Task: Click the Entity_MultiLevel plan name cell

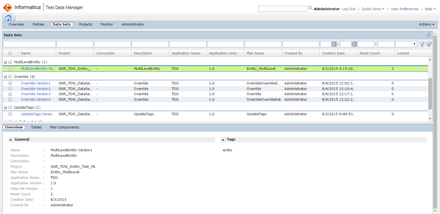Action: pos(261,69)
